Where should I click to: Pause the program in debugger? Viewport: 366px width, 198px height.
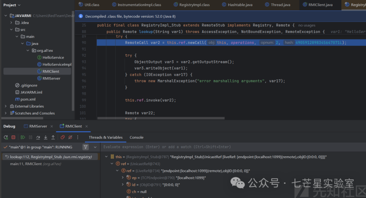(x=30, y=137)
